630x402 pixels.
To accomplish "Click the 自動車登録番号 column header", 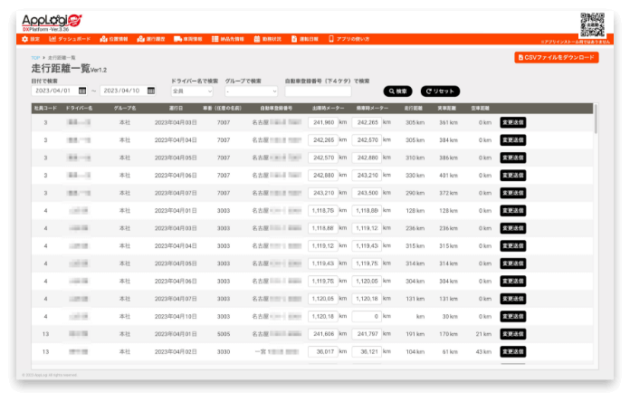I will coord(276,109).
